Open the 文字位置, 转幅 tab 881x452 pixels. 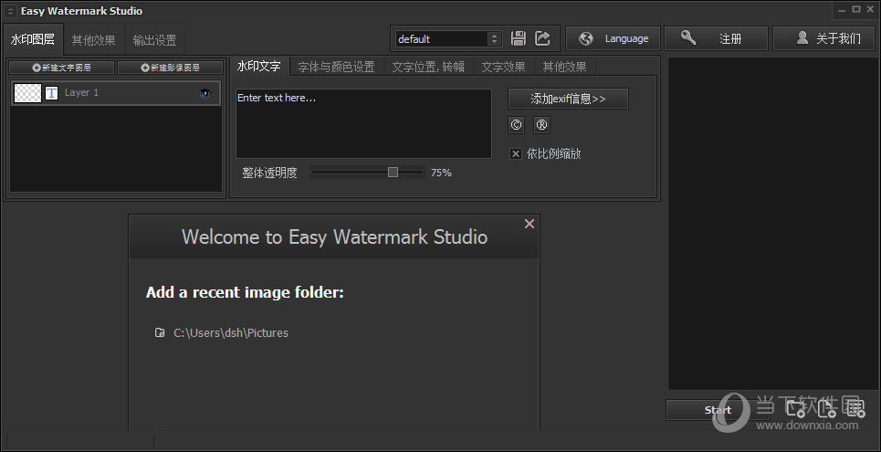[x=428, y=67]
